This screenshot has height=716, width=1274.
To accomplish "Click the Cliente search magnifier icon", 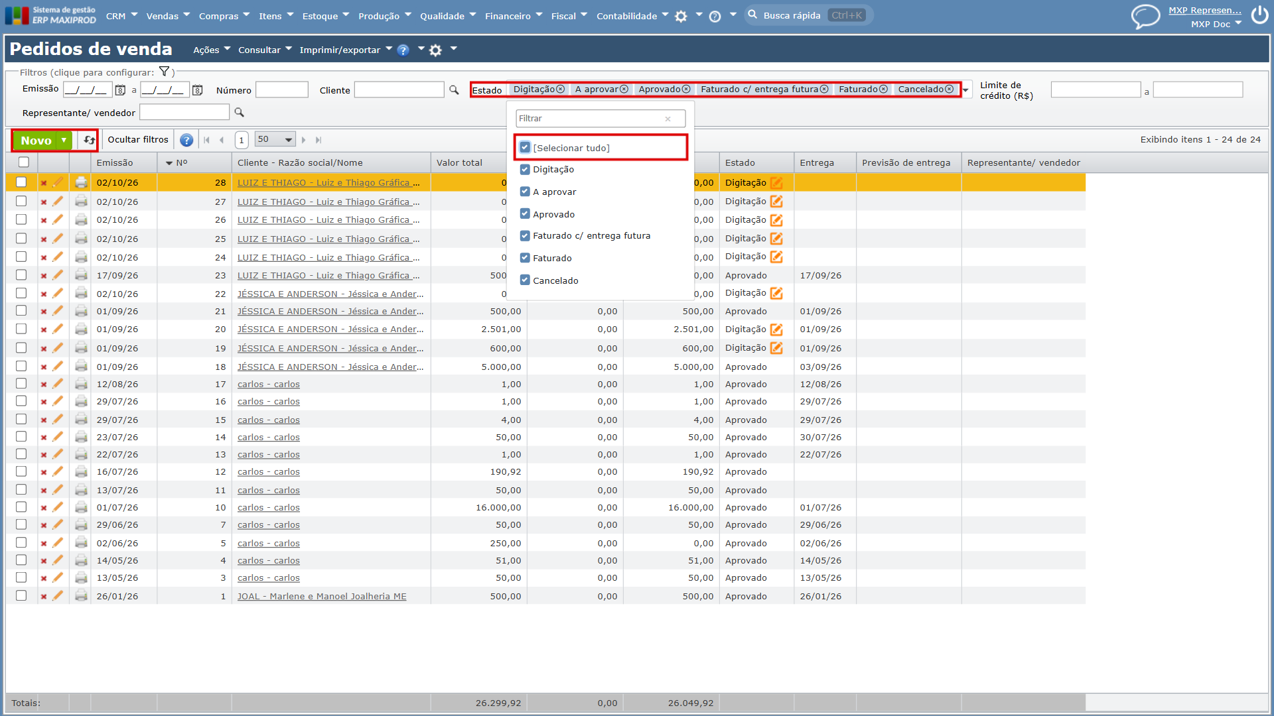I will pyautogui.click(x=454, y=89).
